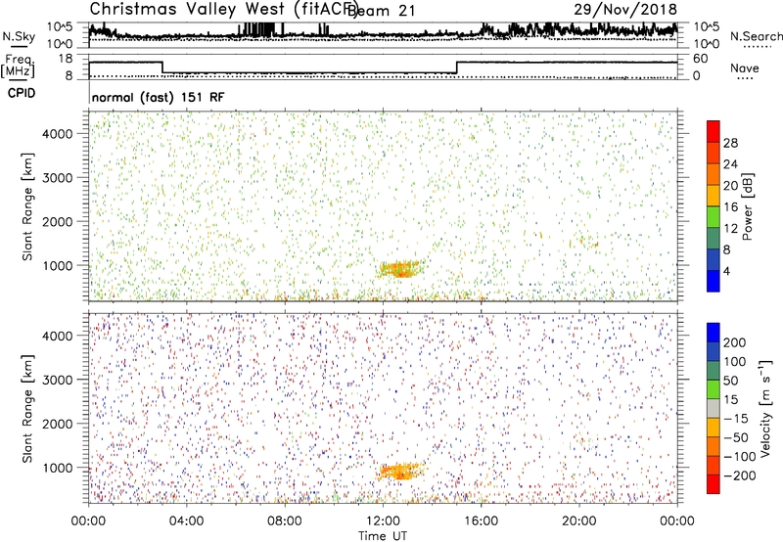Click the "N.Sky" legend label
The width and height of the screenshot is (783, 542).
pos(19,36)
